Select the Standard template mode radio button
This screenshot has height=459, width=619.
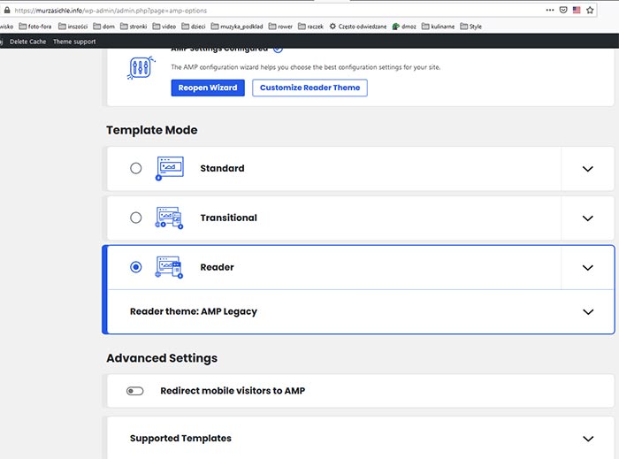point(136,169)
